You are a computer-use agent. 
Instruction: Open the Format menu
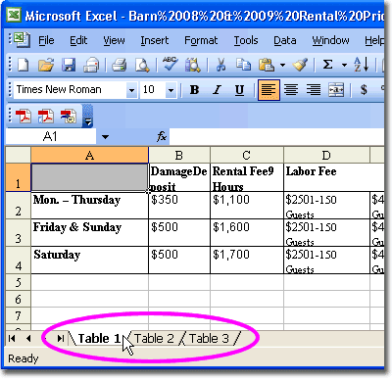click(x=201, y=40)
